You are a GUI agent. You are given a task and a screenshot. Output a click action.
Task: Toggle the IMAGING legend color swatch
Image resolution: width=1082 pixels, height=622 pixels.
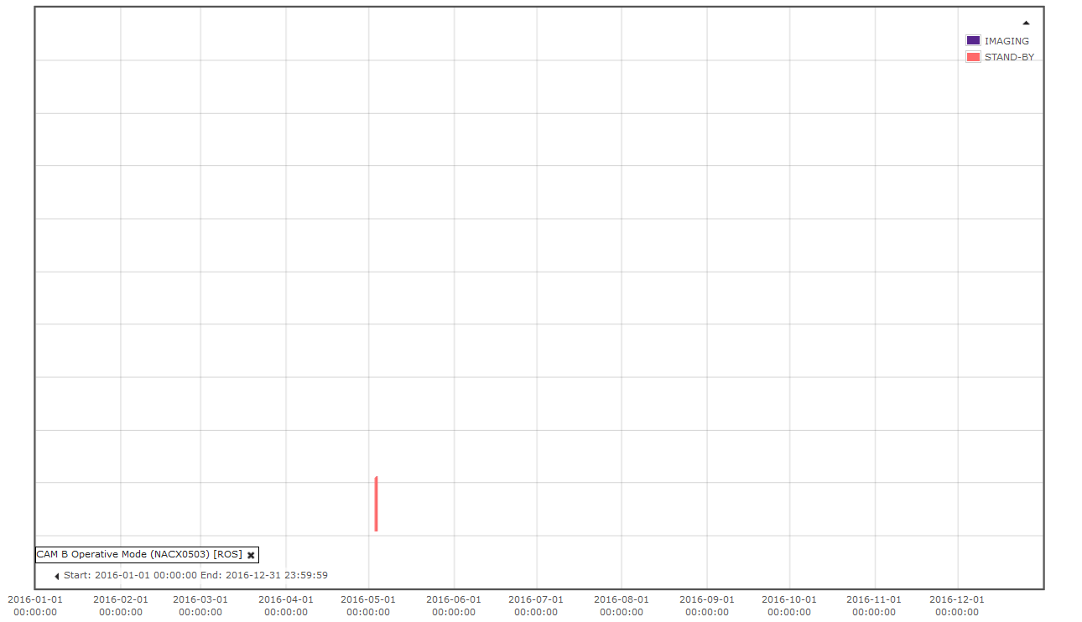[973, 40]
